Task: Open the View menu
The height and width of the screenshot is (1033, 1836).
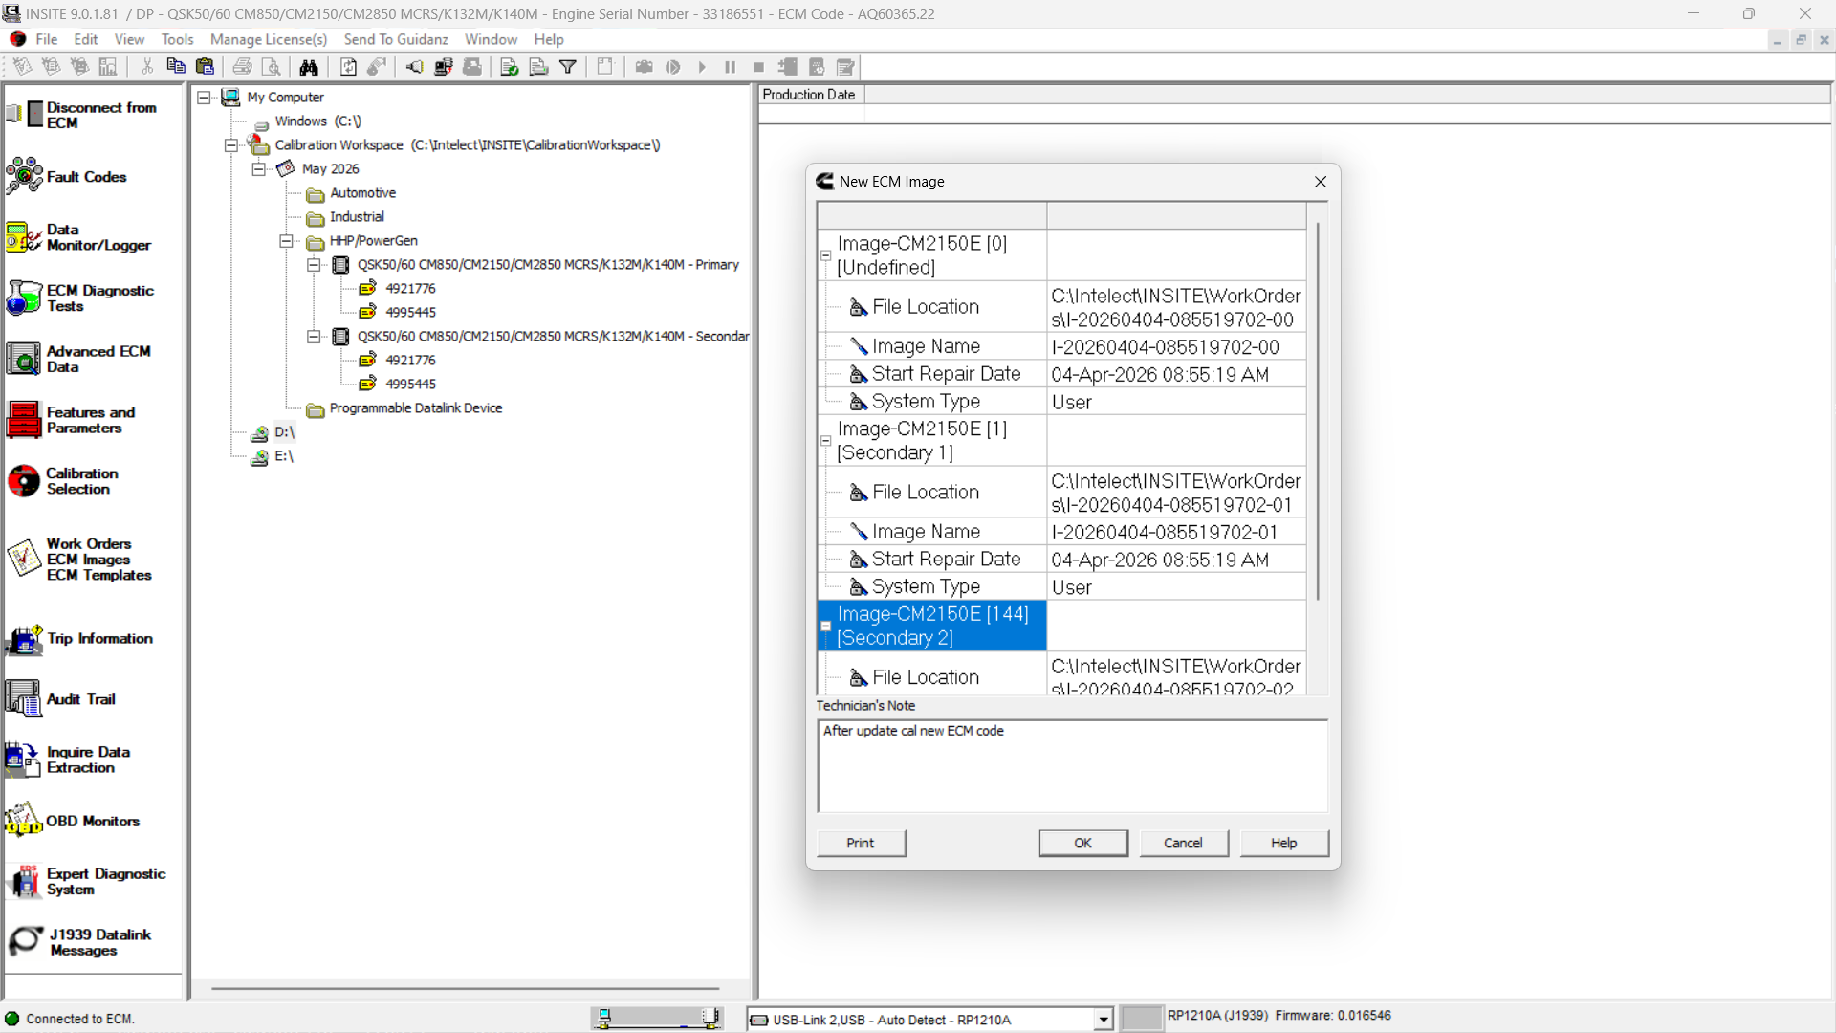Action: [x=129, y=39]
